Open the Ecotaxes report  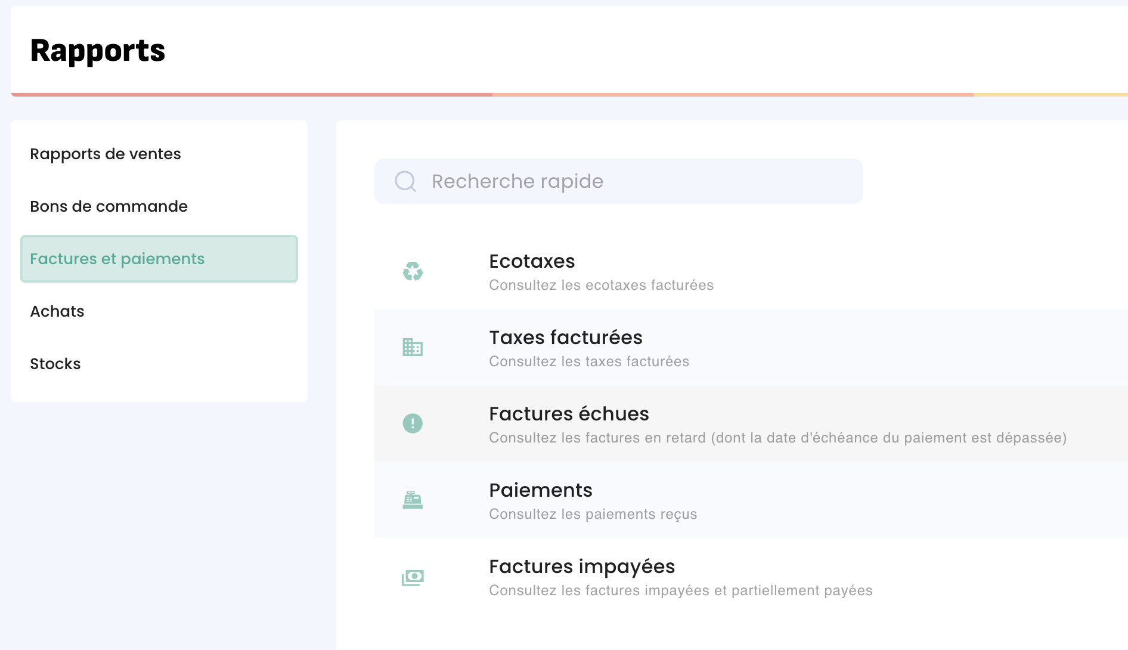coord(532,261)
